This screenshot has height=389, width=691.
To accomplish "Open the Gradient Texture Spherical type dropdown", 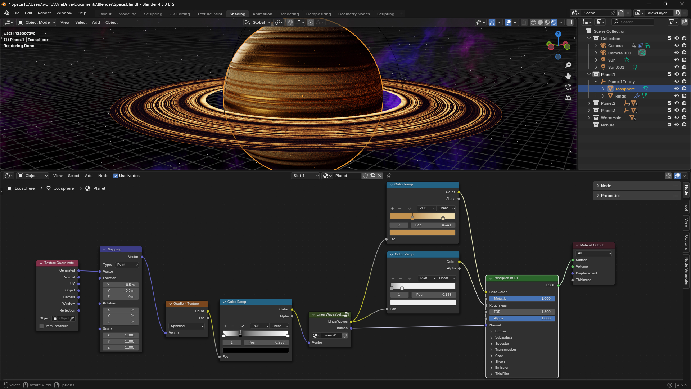I will pyautogui.click(x=187, y=326).
